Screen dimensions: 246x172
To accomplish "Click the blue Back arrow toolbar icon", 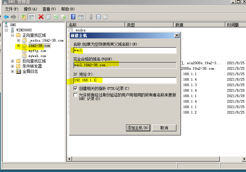I will [x=6, y=17].
